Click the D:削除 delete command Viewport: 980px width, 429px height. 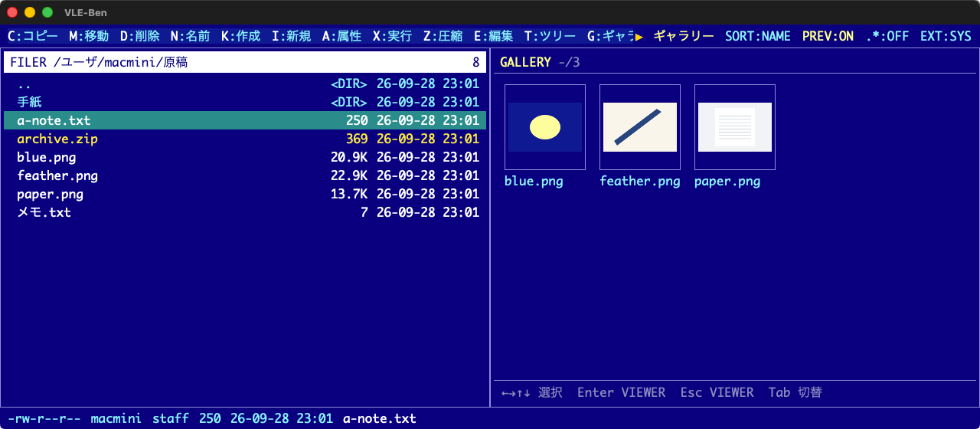(x=139, y=36)
